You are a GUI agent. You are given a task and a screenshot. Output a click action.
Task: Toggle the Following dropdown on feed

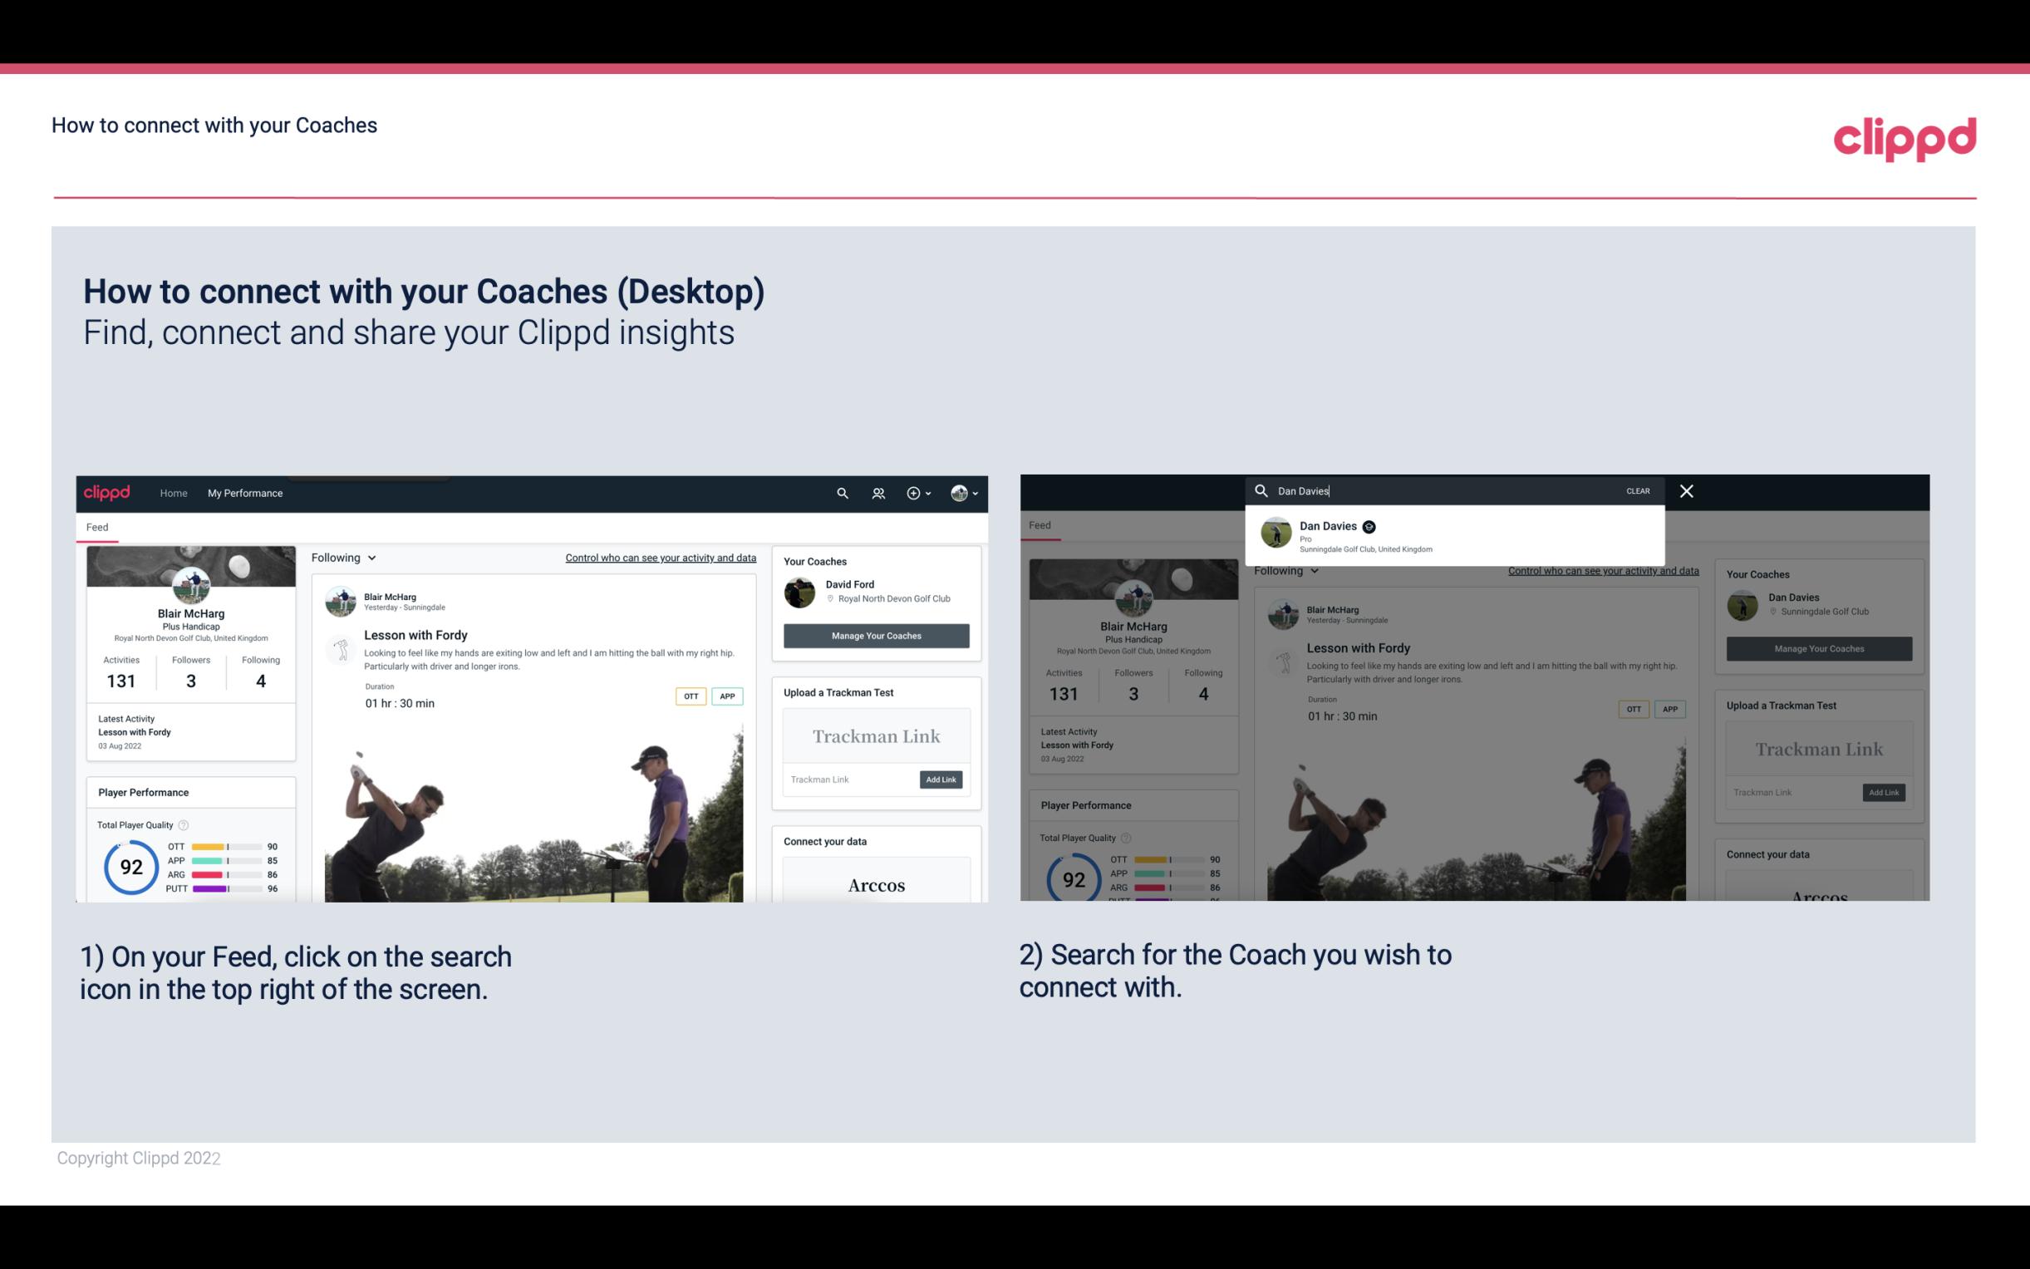click(345, 557)
